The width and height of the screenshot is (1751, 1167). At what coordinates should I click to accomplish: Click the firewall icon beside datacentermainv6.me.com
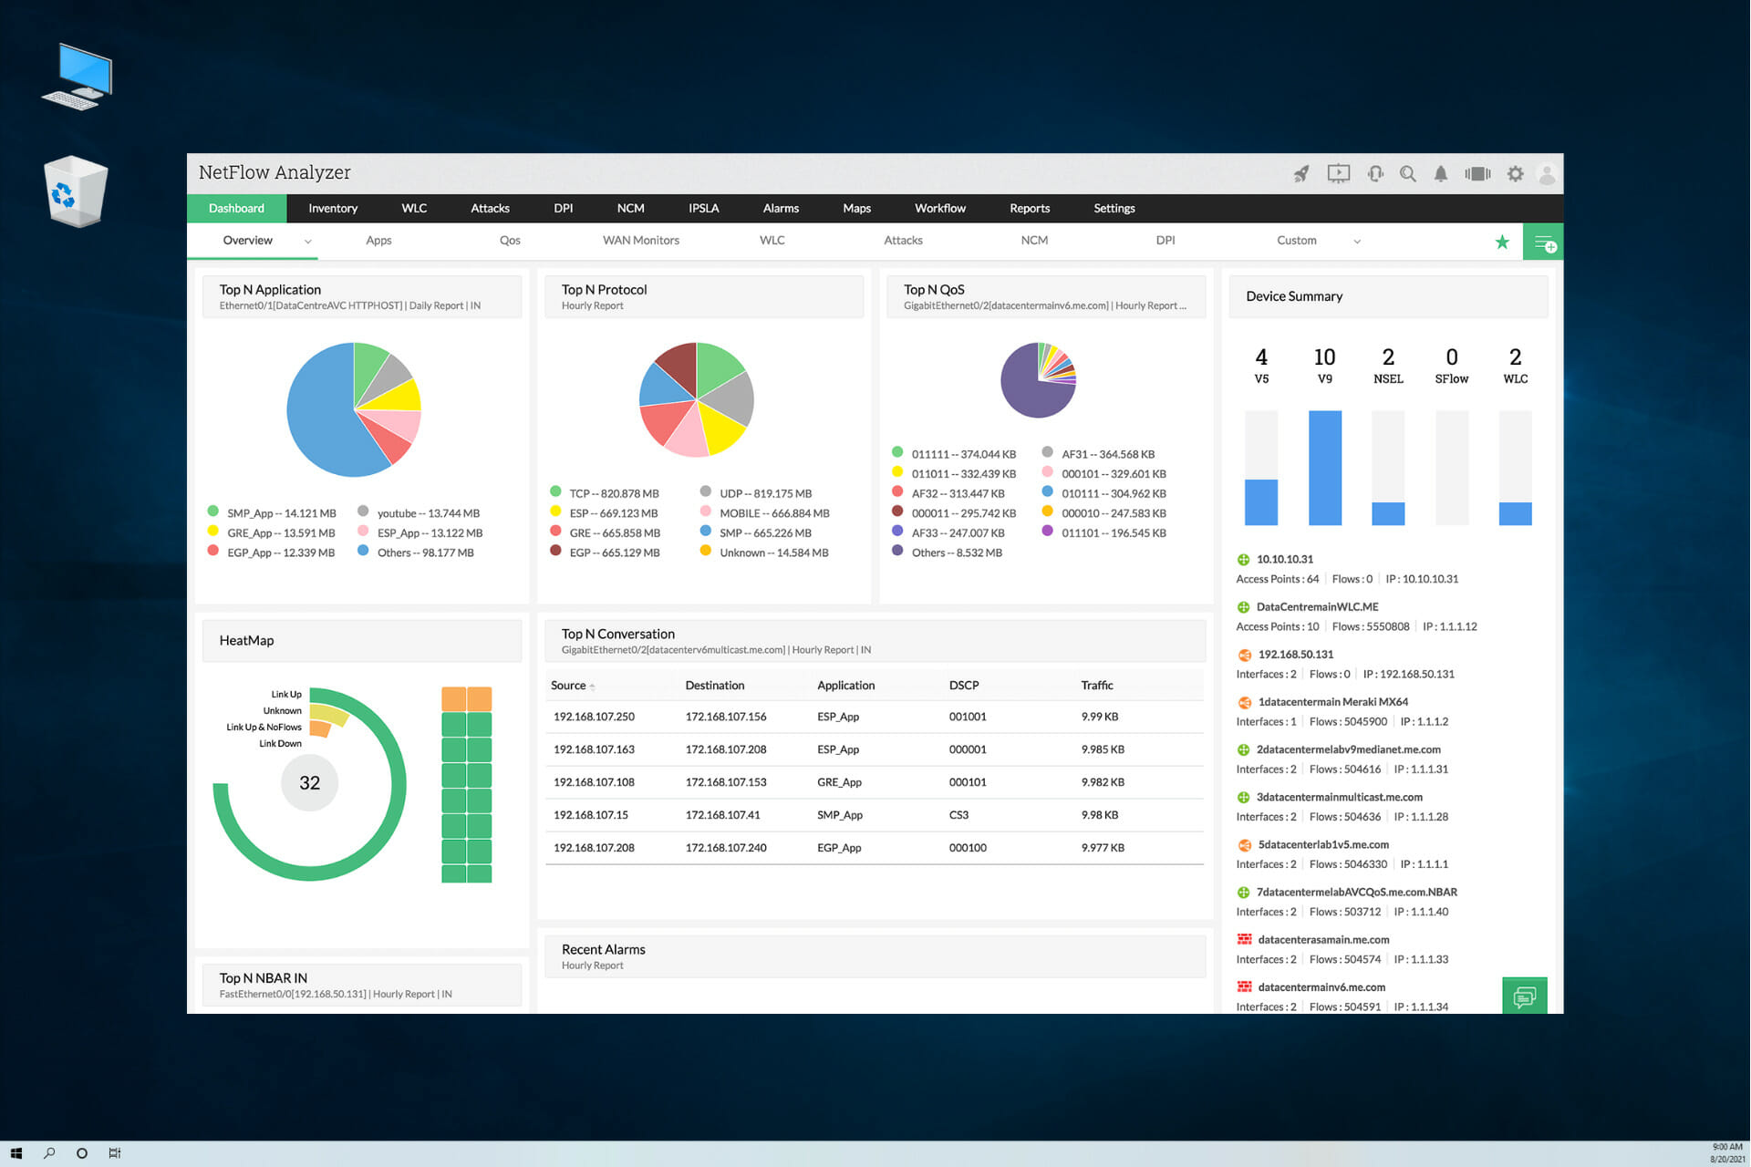click(1244, 986)
